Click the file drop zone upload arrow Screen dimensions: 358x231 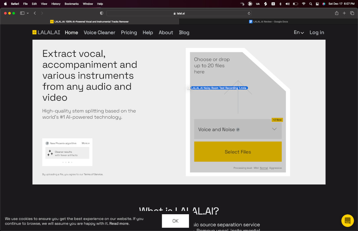pos(238,97)
